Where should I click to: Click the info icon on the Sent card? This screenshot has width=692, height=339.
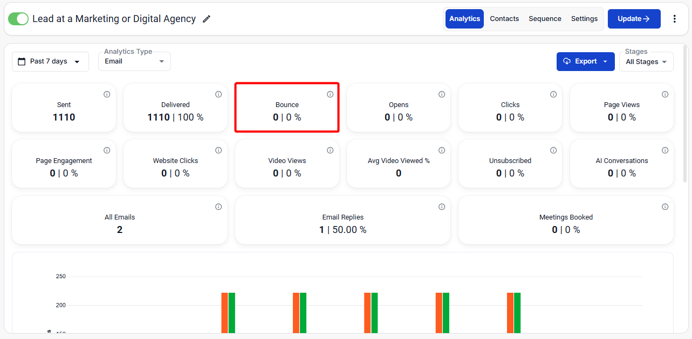click(107, 94)
